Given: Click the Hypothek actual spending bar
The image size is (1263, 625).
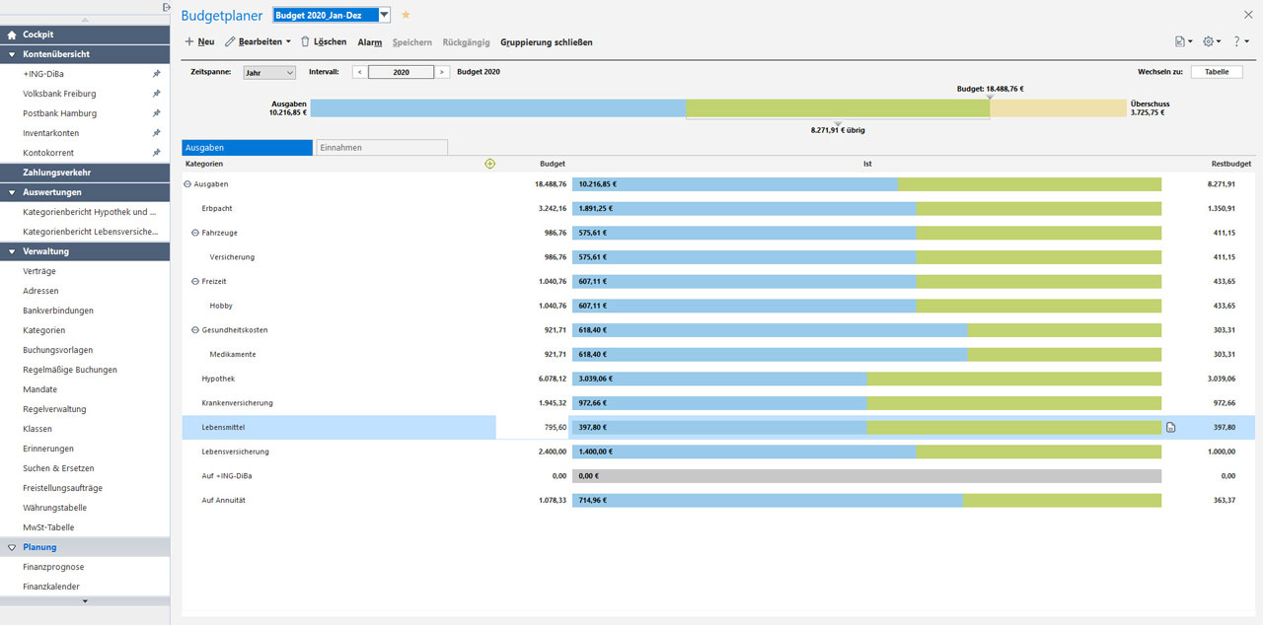Looking at the screenshot, I should click(718, 379).
